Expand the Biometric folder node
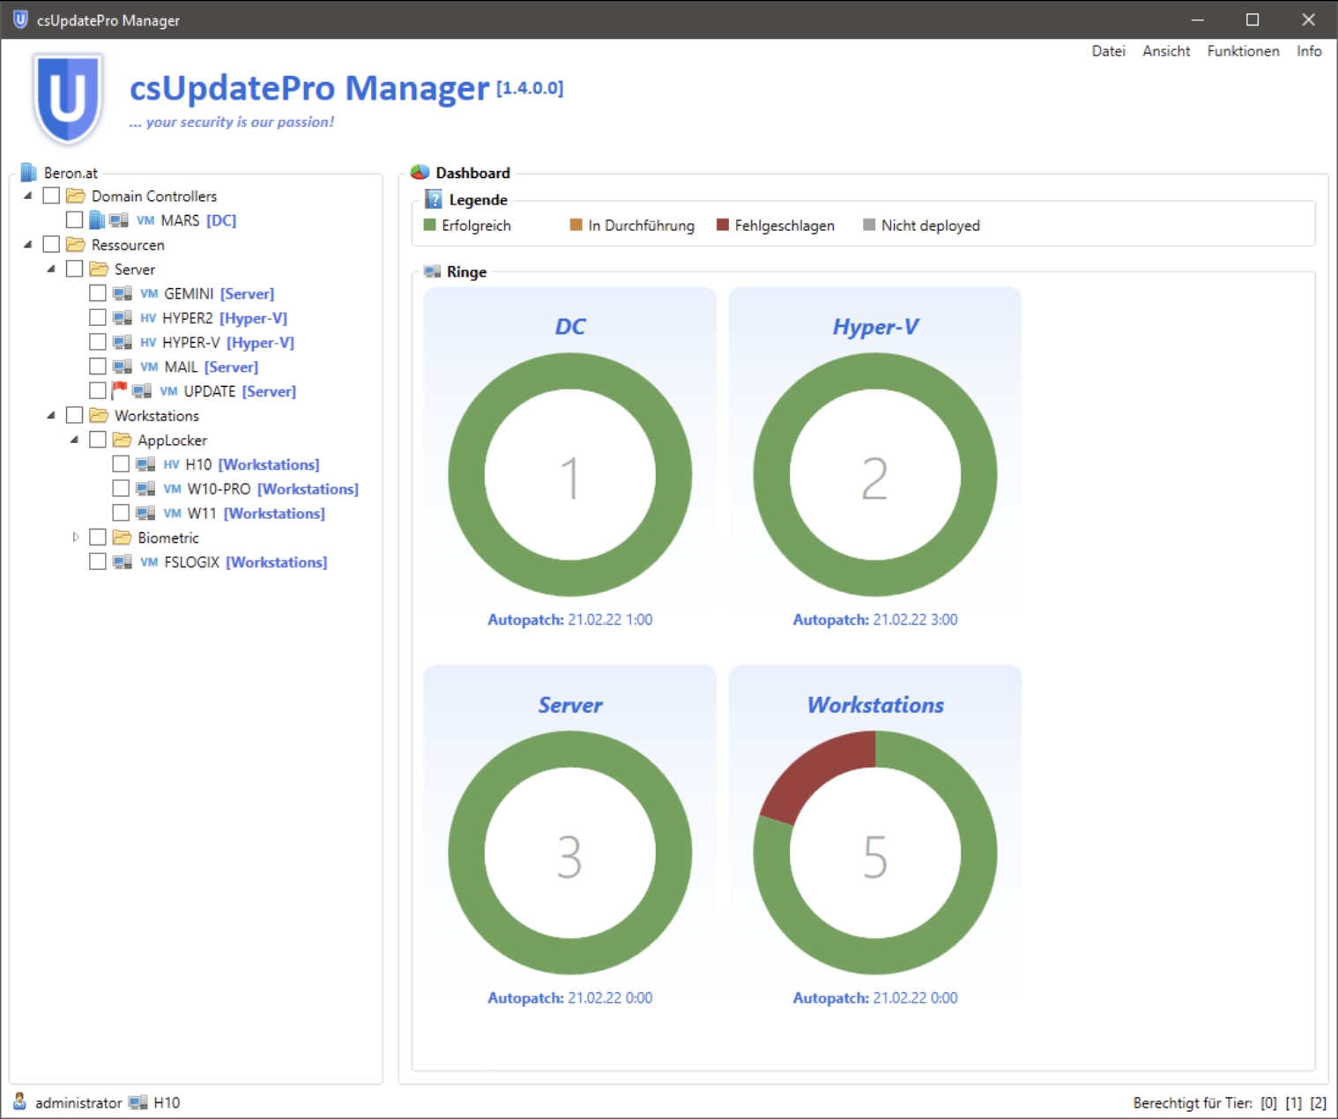Screen dimensions: 1338x1119 [75, 537]
